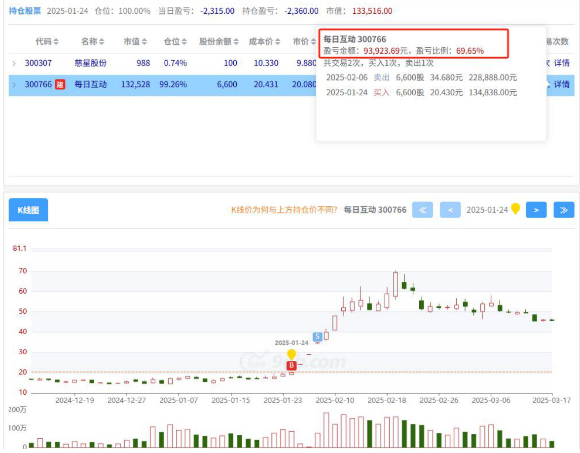Open 详情 link for 慈星股份 row
The image size is (580, 453).
(561, 63)
